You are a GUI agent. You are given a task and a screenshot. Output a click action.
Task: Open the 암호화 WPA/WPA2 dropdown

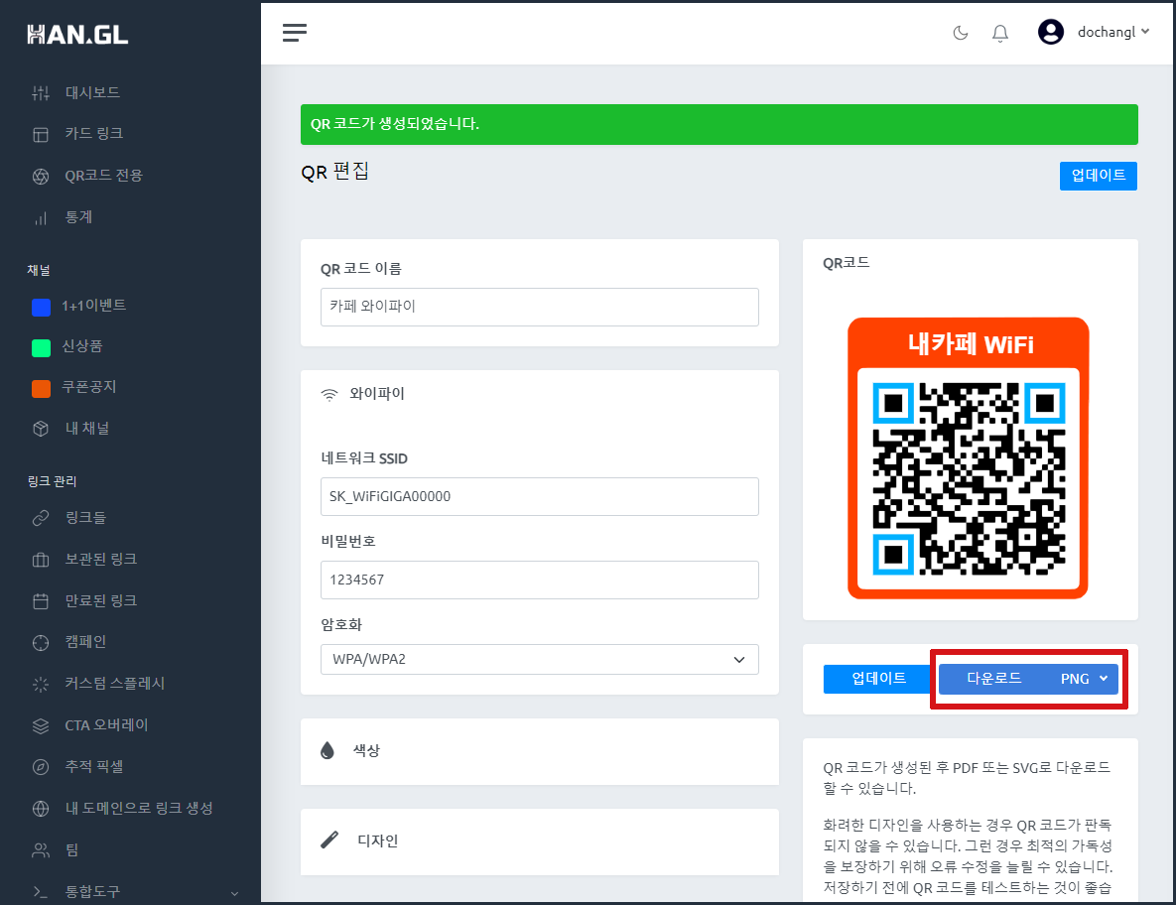[x=539, y=659]
